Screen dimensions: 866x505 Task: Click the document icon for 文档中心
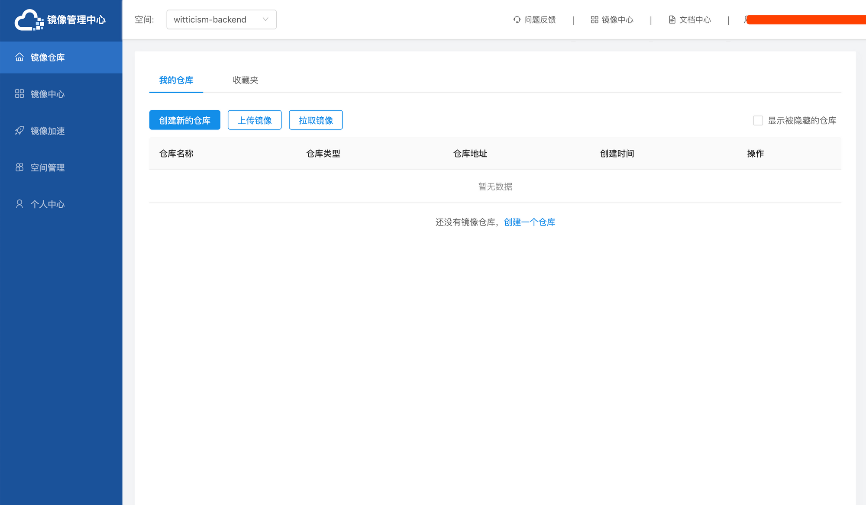[672, 20]
